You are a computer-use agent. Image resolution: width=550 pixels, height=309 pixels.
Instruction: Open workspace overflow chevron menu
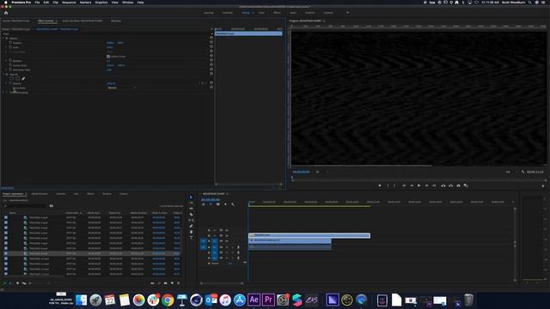347,13
